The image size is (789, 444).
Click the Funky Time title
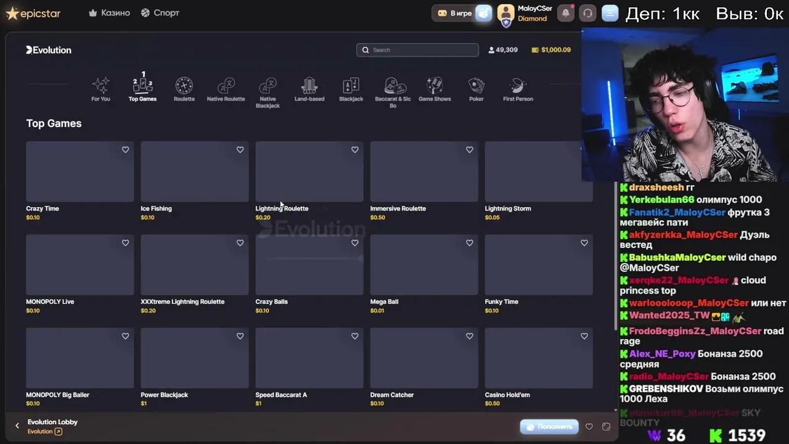501,302
